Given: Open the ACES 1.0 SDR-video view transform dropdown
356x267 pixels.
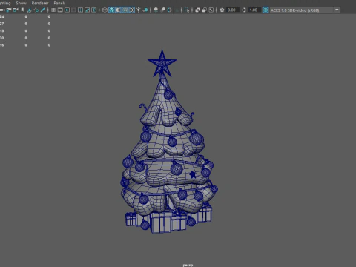Looking at the screenshot, I should [x=305, y=10].
